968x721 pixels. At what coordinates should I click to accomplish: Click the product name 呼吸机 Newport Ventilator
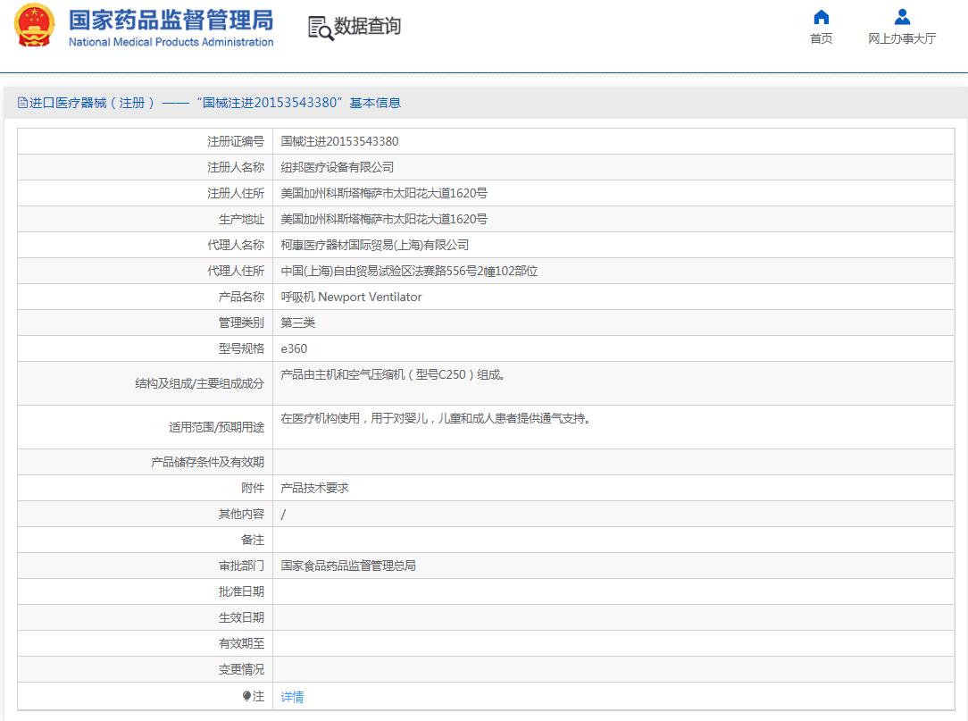click(351, 297)
